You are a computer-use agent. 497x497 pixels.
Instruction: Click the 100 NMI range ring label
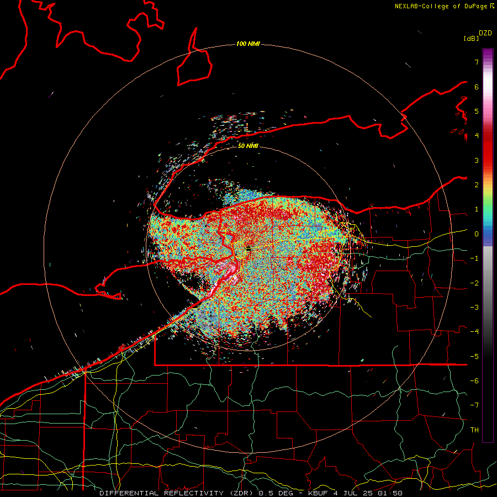(x=248, y=44)
